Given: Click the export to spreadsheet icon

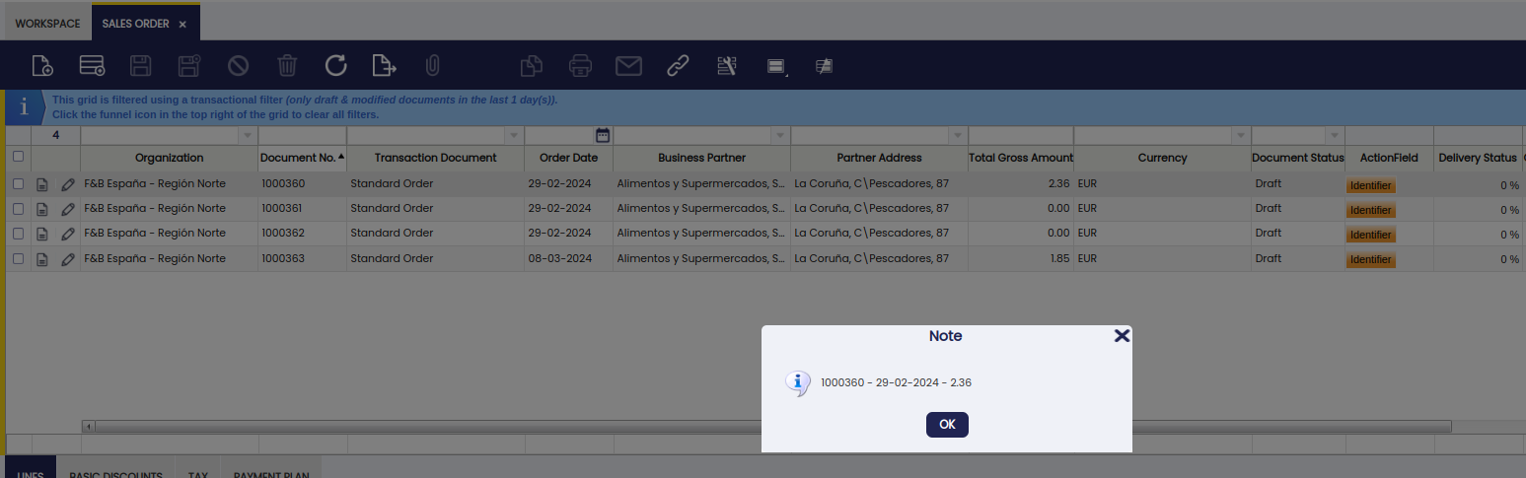Looking at the screenshot, I should point(384,66).
